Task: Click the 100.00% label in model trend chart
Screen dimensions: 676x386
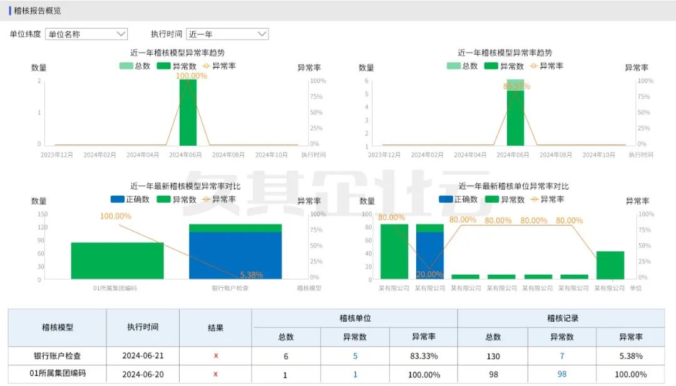Action: [192, 76]
